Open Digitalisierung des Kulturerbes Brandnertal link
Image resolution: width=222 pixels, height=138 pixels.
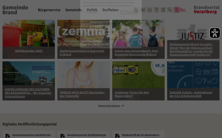(x=28, y=93)
